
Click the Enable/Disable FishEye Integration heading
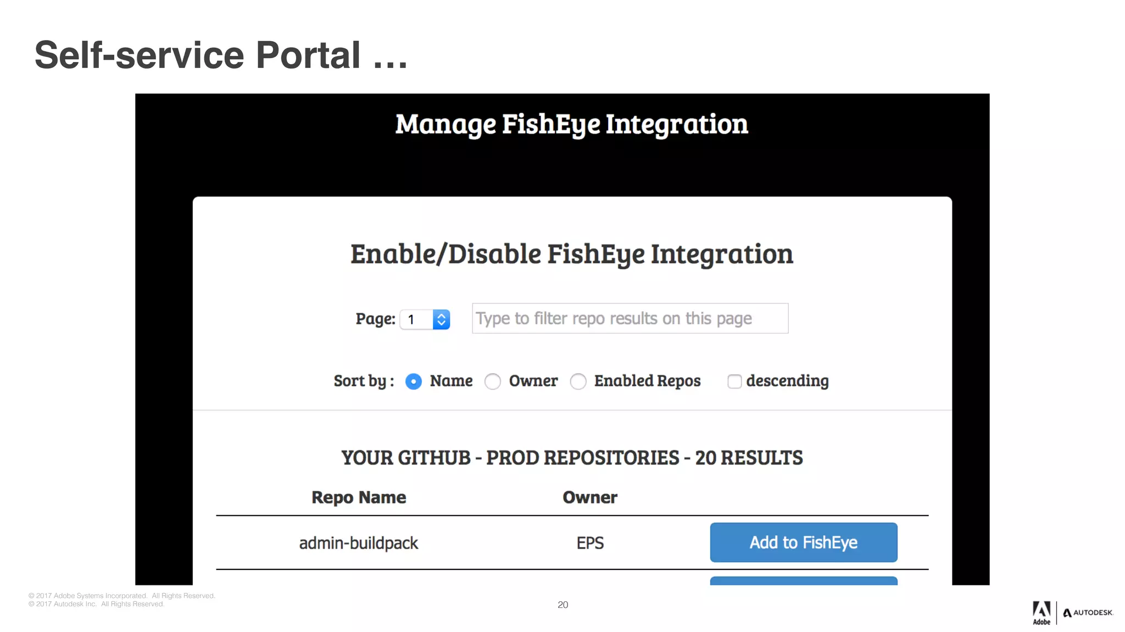(x=571, y=254)
